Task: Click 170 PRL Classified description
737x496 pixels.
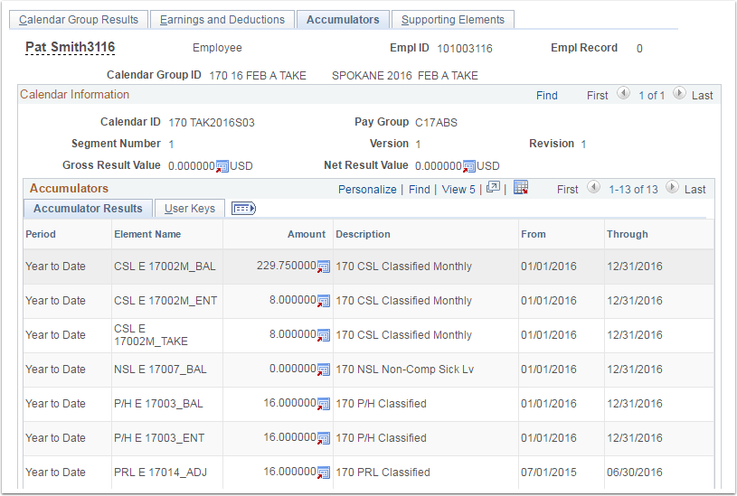Action: point(383,472)
